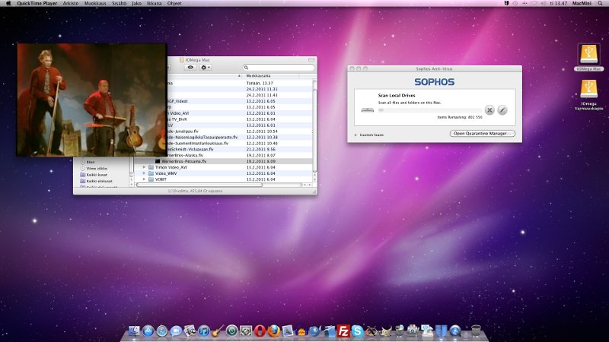Viewport: 609px width, 342px height.
Task: Launch Finder from the dock
Action: click(x=134, y=331)
